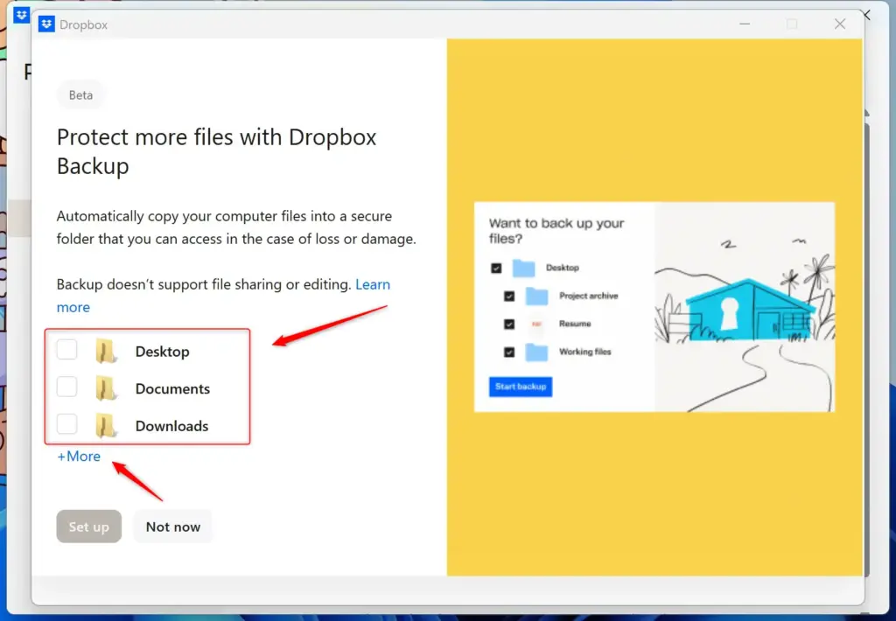Click Dropbox icon in background window corner
Screen dimensions: 896x621
pos(22,15)
